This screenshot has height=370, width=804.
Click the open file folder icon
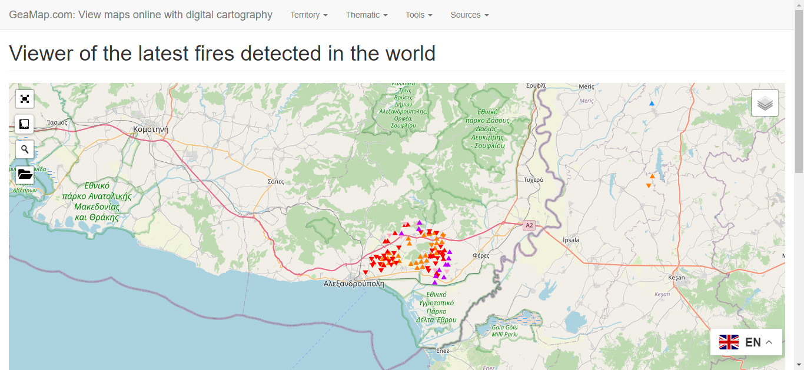25,174
